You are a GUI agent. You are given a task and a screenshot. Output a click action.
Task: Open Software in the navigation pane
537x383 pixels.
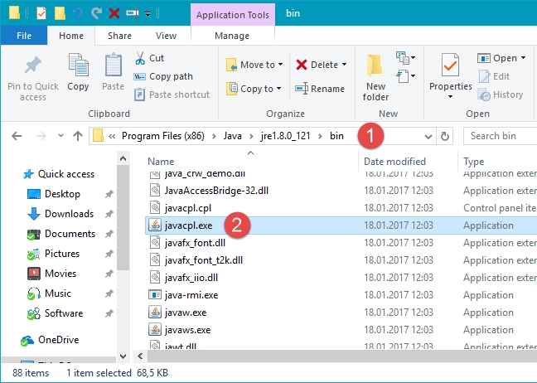click(x=56, y=313)
